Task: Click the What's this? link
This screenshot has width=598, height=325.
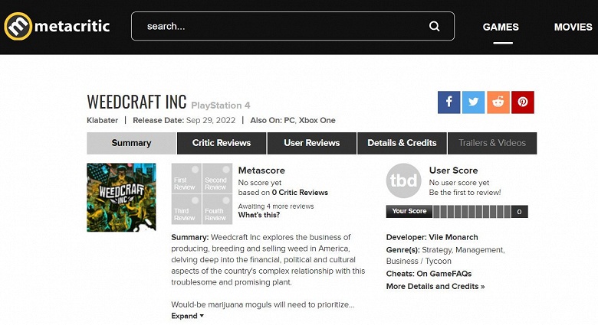Action: (259, 215)
